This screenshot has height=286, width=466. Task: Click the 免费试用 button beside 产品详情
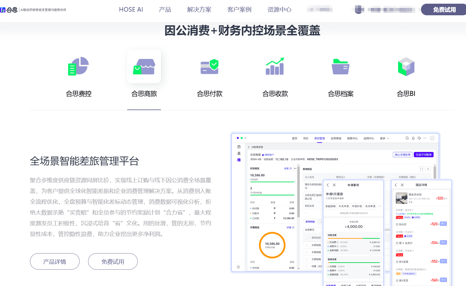pyautogui.click(x=113, y=261)
